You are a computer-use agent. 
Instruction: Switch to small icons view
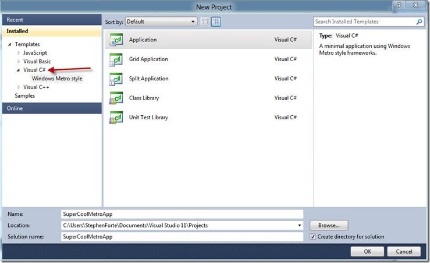pyautogui.click(x=205, y=22)
